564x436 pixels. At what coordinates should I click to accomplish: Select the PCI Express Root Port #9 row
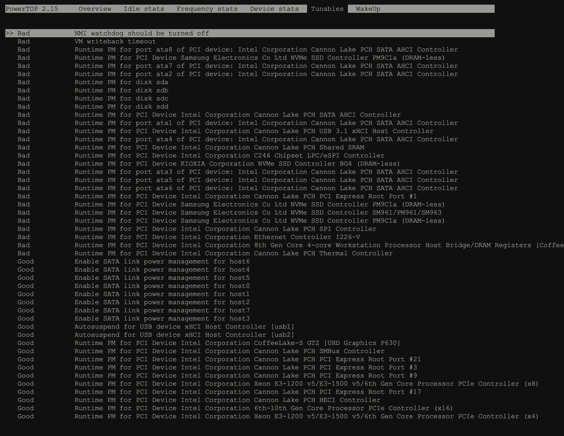[217, 376]
